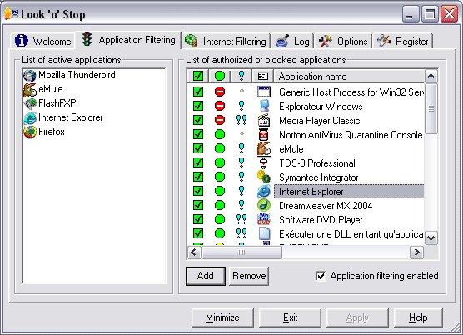Viewport: 463px width, 335px height.
Task: Click the scroll down arrow of application list
Action: coord(431,238)
